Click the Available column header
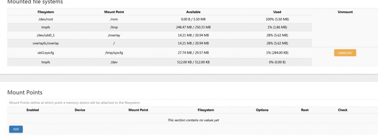The height and width of the screenshot is (139, 378). pos(193,12)
